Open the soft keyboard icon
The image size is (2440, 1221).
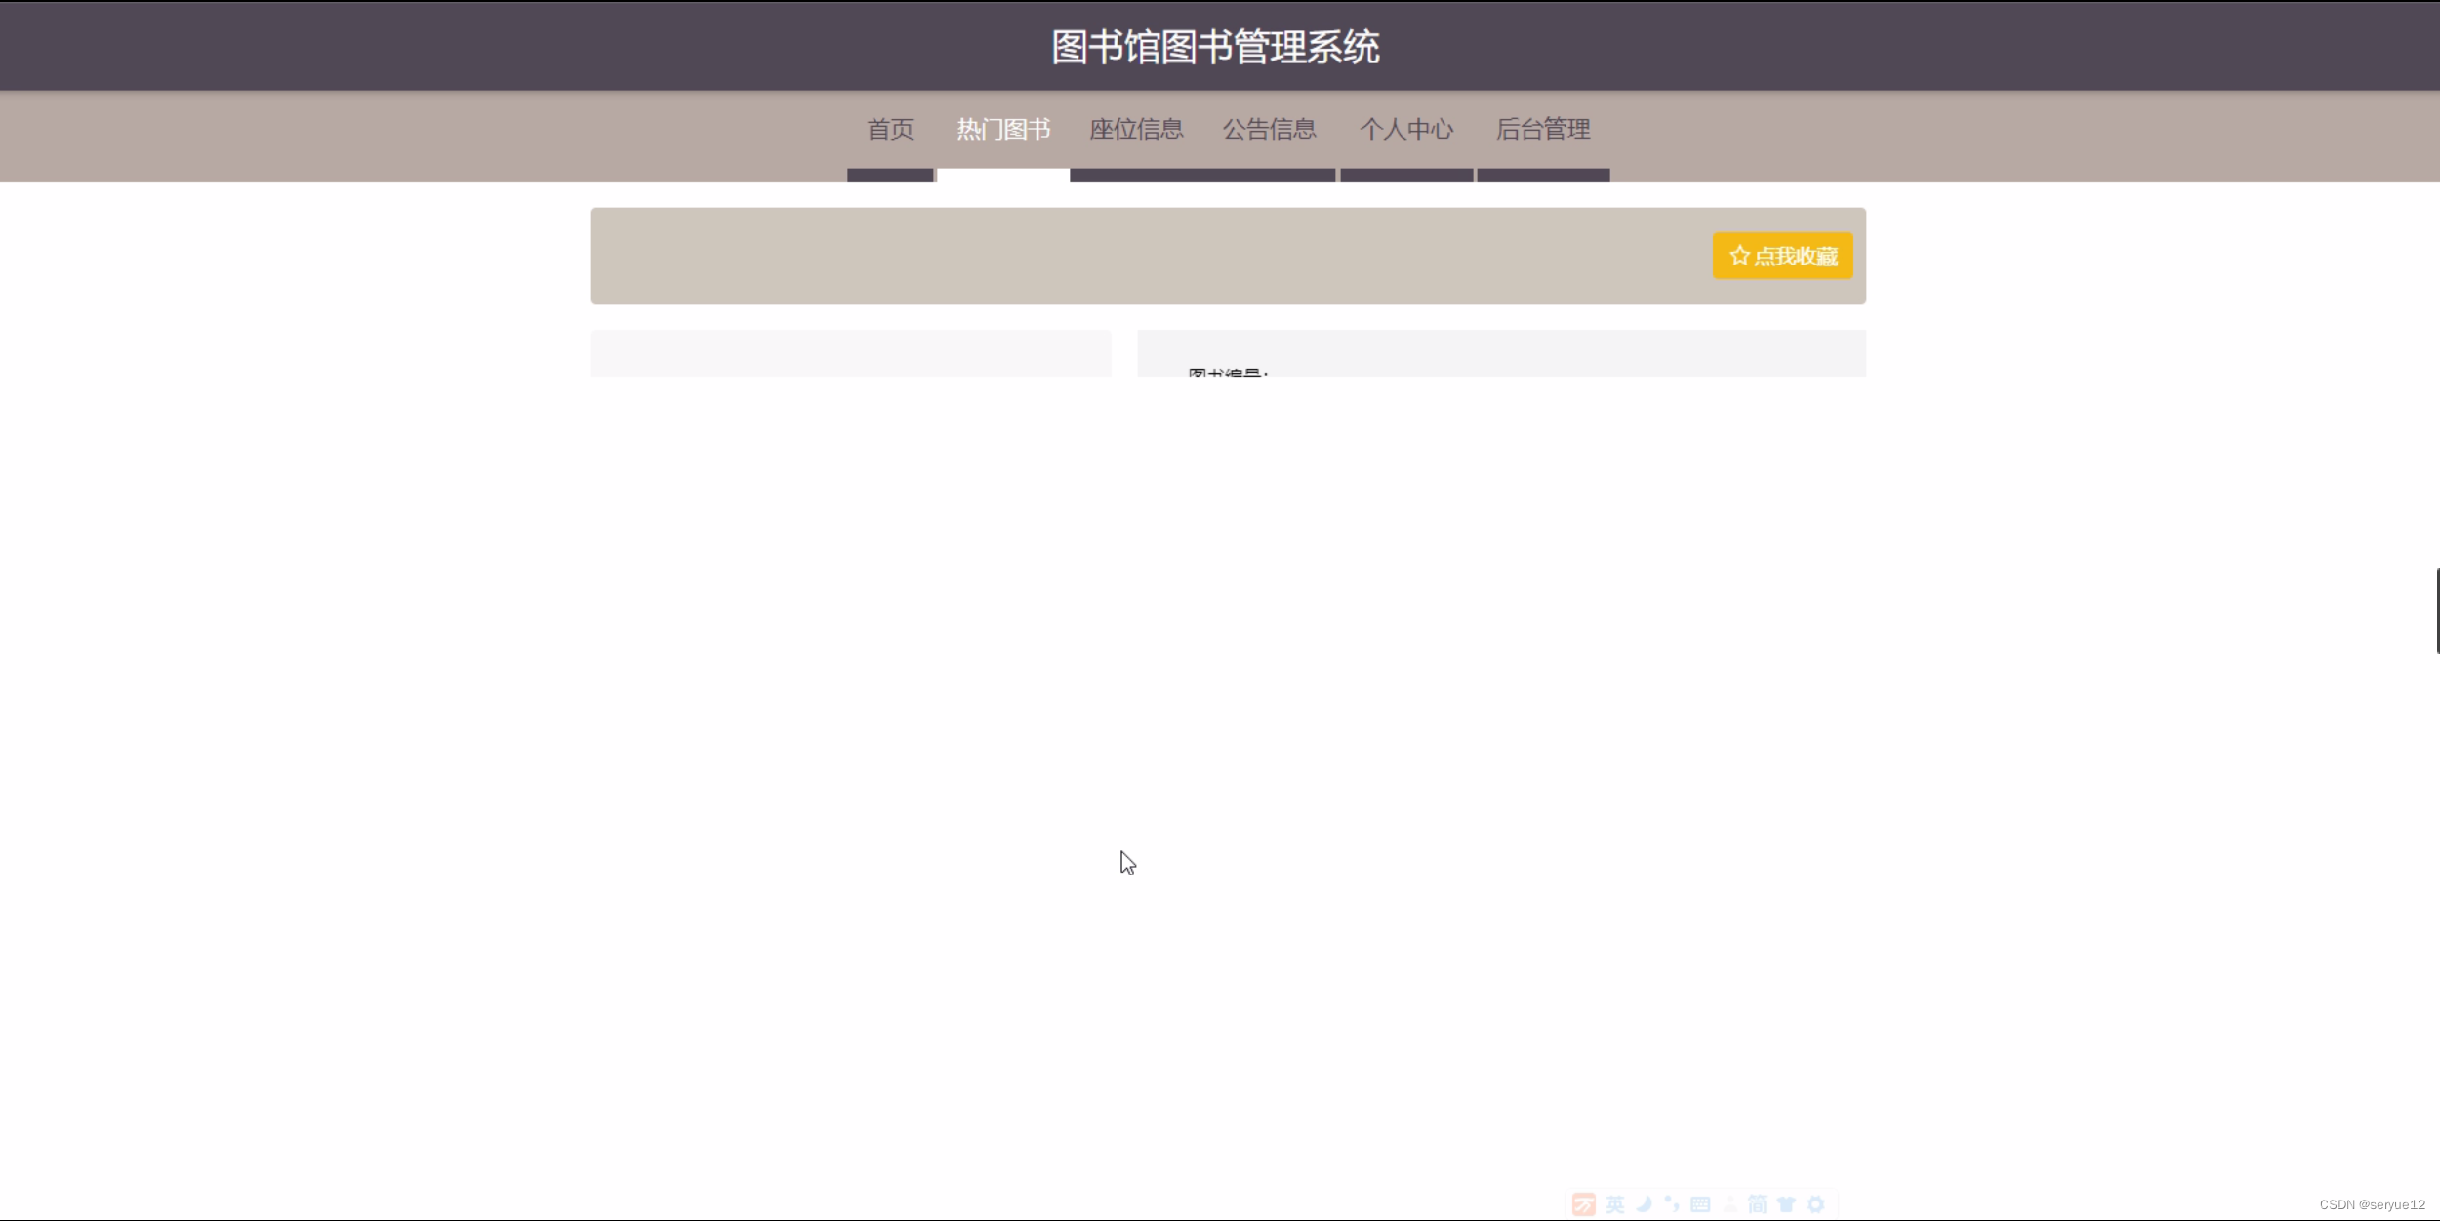(1700, 1204)
